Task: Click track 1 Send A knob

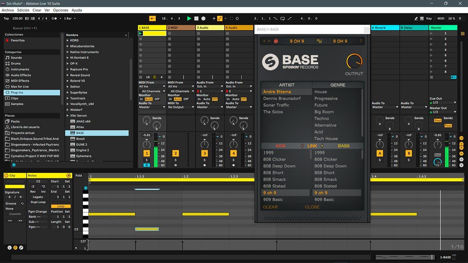Action: click(147, 120)
